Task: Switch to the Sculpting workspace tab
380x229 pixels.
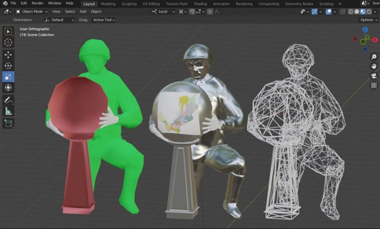Action: pyautogui.click(x=129, y=4)
